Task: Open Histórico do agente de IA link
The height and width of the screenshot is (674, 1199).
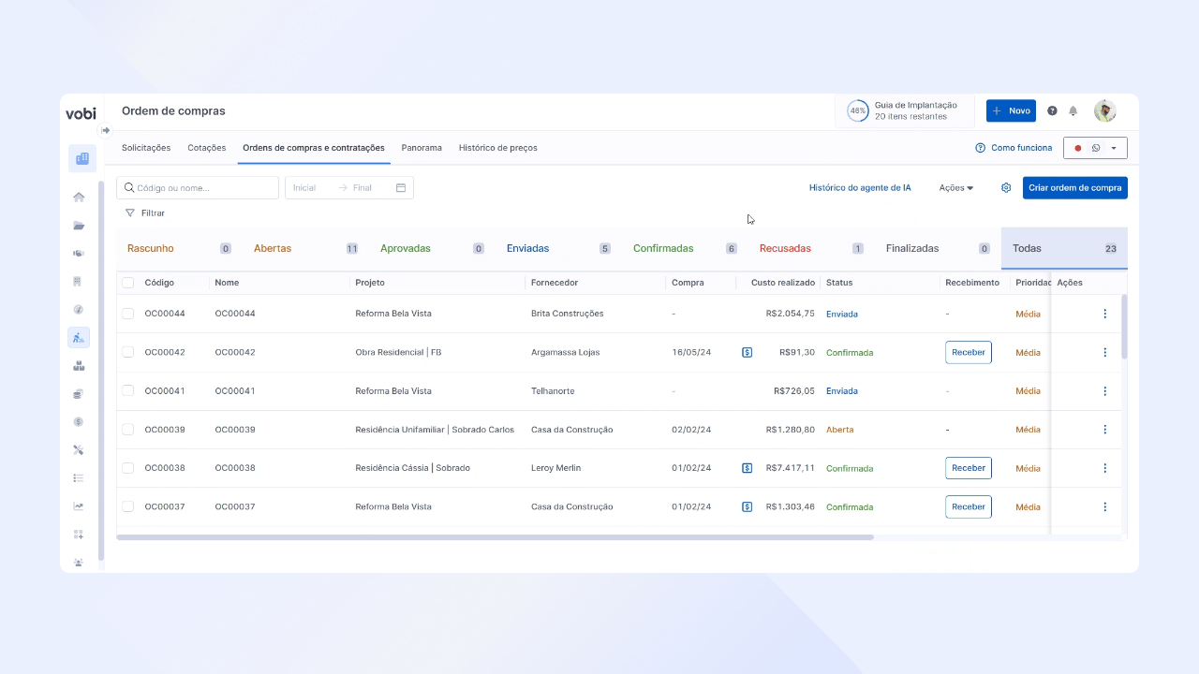Action: click(860, 187)
